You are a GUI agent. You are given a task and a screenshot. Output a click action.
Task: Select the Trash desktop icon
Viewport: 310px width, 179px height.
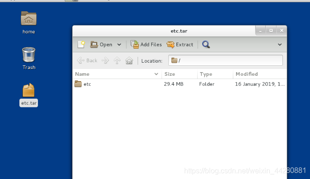29,59
